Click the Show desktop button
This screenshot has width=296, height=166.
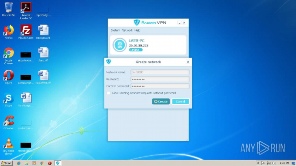[x=294, y=163]
